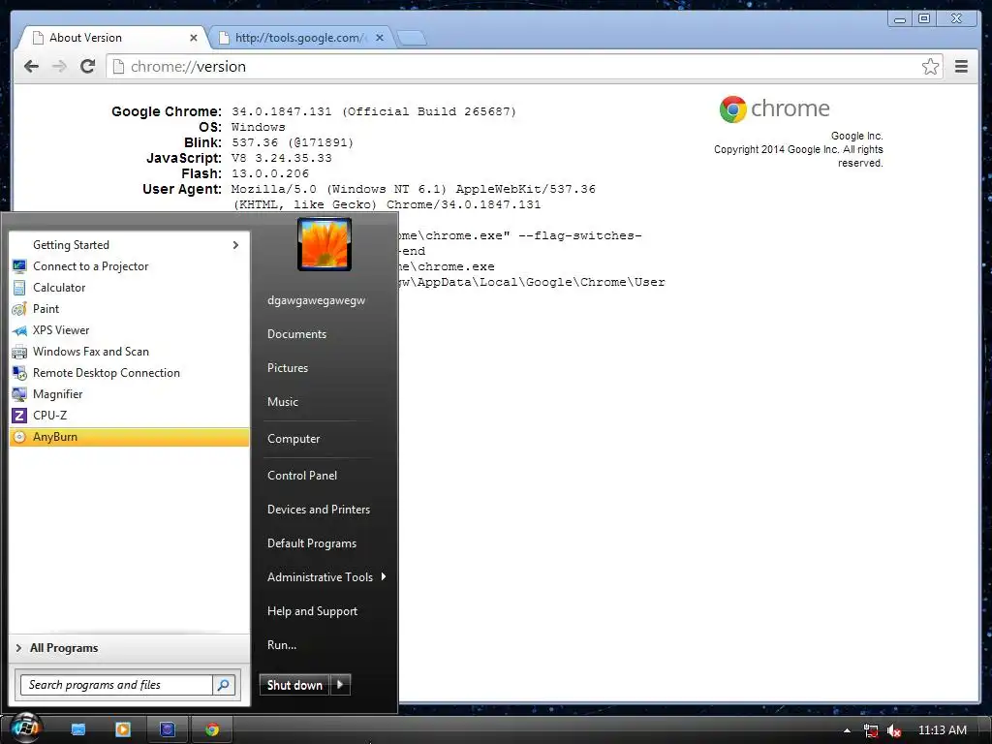The height and width of the screenshot is (744, 992).
Task: Click the Windows Start orb
Action: coord(25,728)
